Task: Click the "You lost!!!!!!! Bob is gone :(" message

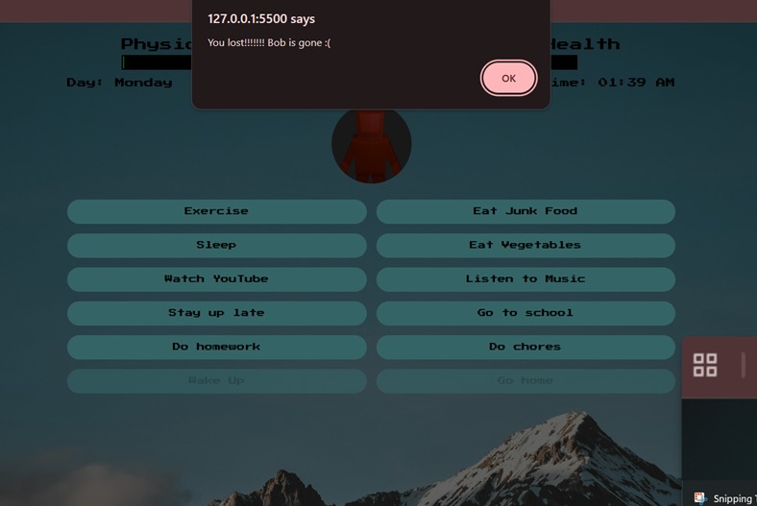Action: [x=269, y=43]
